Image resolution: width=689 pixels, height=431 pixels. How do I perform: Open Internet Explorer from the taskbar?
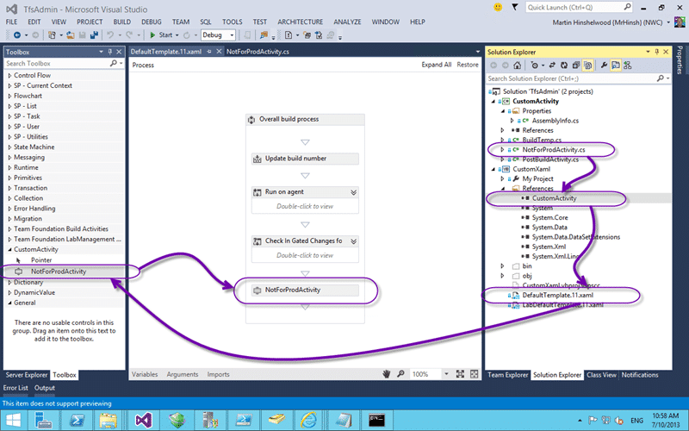point(308,420)
